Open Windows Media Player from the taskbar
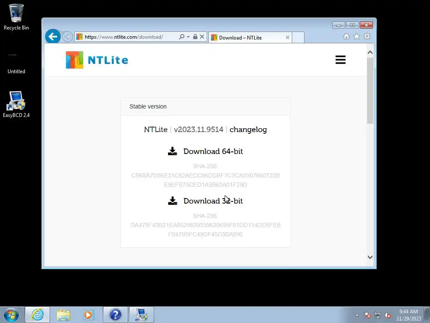The height and width of the screenshot is (323, 430). 89,315
